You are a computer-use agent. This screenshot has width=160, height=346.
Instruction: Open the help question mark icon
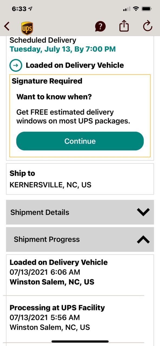(x=100, y=26)
